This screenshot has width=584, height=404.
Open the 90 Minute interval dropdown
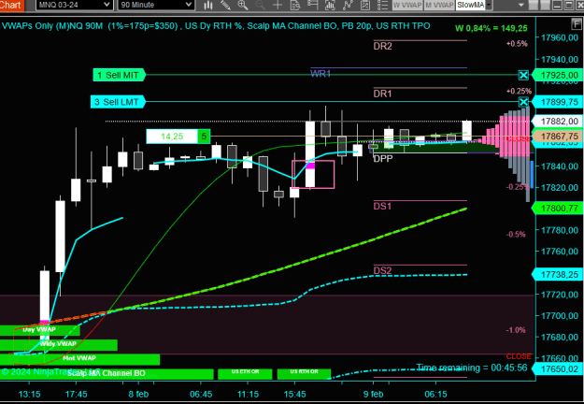point(156,5)
